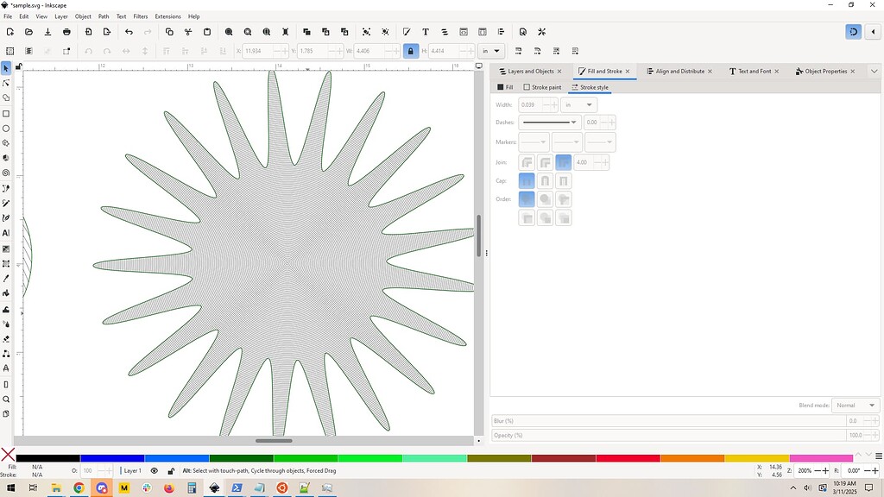
Task: Select the miter join button
Action: pos(563,162)
